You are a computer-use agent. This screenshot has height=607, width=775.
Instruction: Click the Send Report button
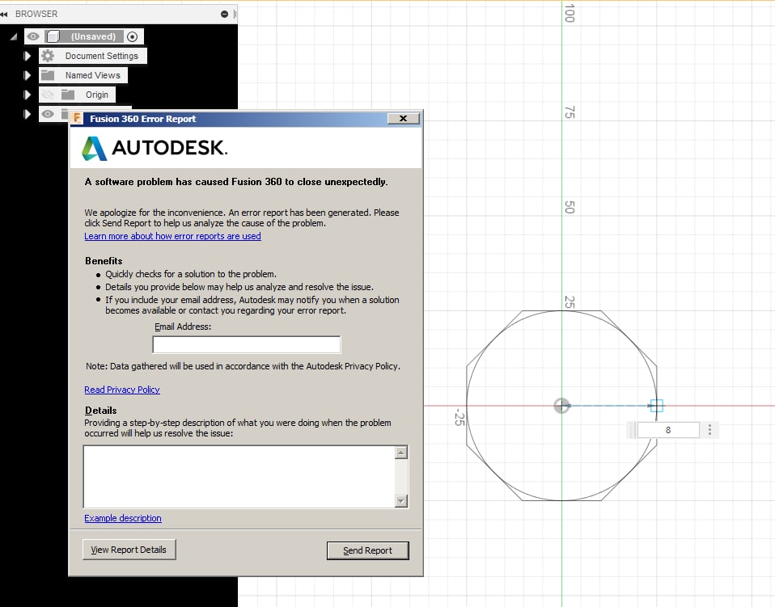[x=368, y=550]
